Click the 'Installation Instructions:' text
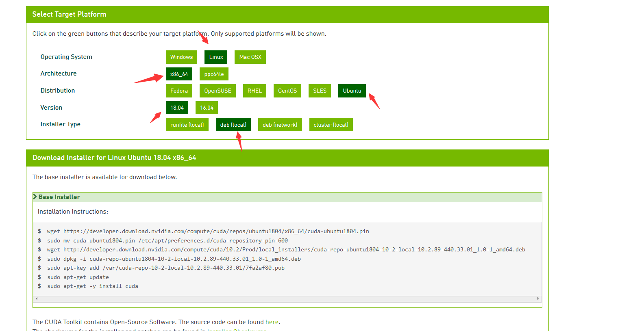Viewport: 633px width, 331px height. coord(73,212)
